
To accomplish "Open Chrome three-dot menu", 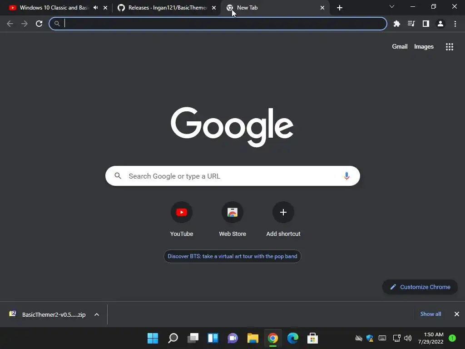I will coord(455,24).
